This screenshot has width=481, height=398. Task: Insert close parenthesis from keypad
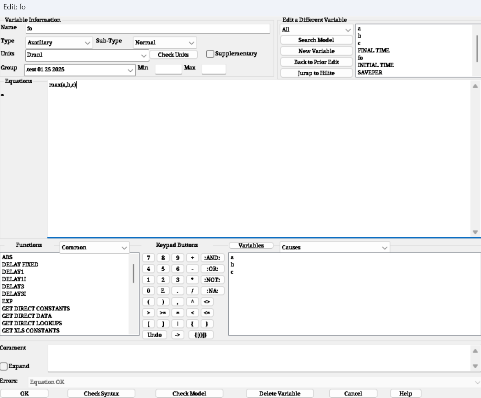point(163,302)
